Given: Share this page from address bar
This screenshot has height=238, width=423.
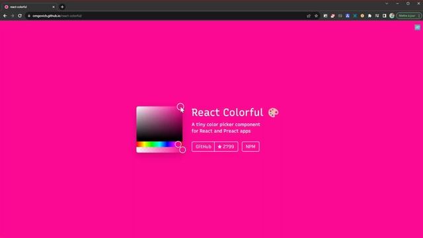Looking at the screenshot, I should [309, 16].
